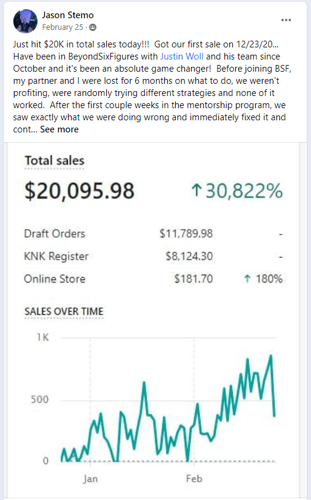The height and width of the screenshot is (500, 311).
Task: Select the Draft Orders row
Action: point(153,234)
